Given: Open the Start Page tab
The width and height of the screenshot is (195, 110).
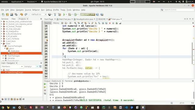Looking at the screenshot, I should 49,19.
